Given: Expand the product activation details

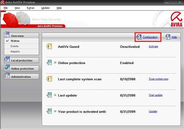Looking at the screenshot, I should click(55, 111).
